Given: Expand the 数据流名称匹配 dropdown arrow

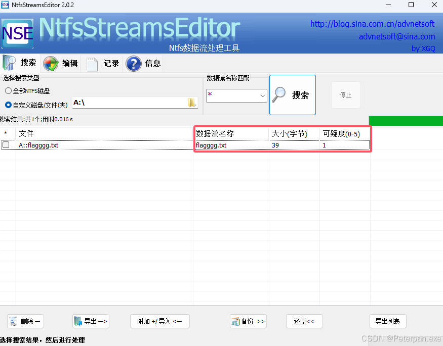Looking at the screenshot, I should [x=262, y=96].
